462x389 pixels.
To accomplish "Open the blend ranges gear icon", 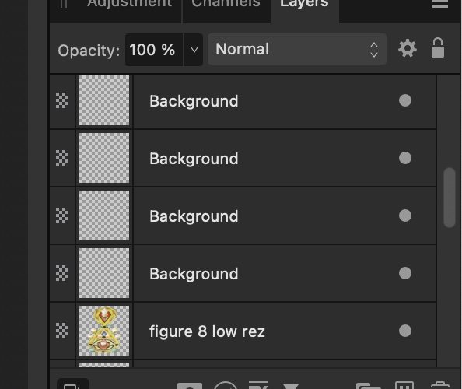I will point(408,48).
